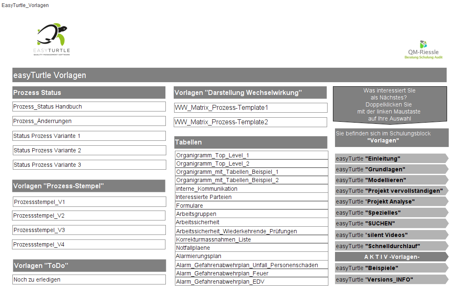Click the easyTurtle Vorlagen title bar
This screenshot has height=289, width=457.
tap(230, 75)
